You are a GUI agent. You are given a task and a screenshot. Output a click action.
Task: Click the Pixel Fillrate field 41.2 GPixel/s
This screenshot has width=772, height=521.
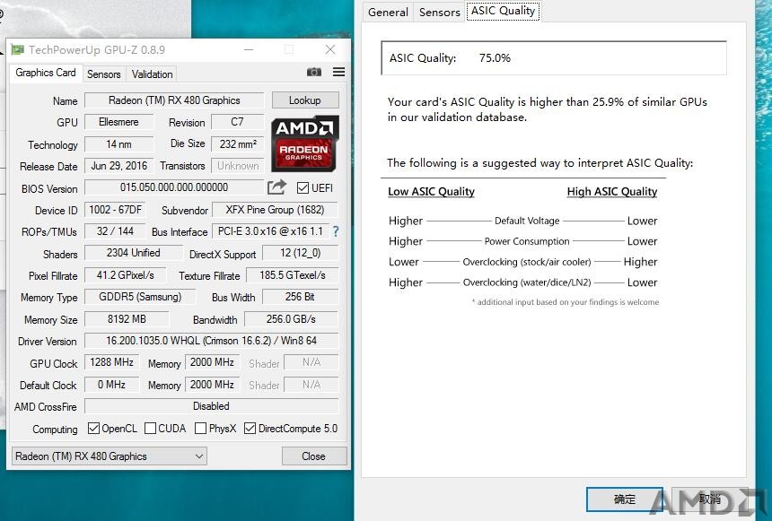(125, 275)
